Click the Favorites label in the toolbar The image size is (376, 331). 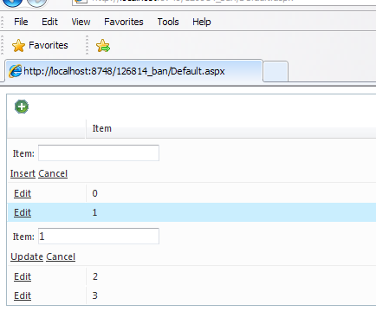(x=49, y=45)
